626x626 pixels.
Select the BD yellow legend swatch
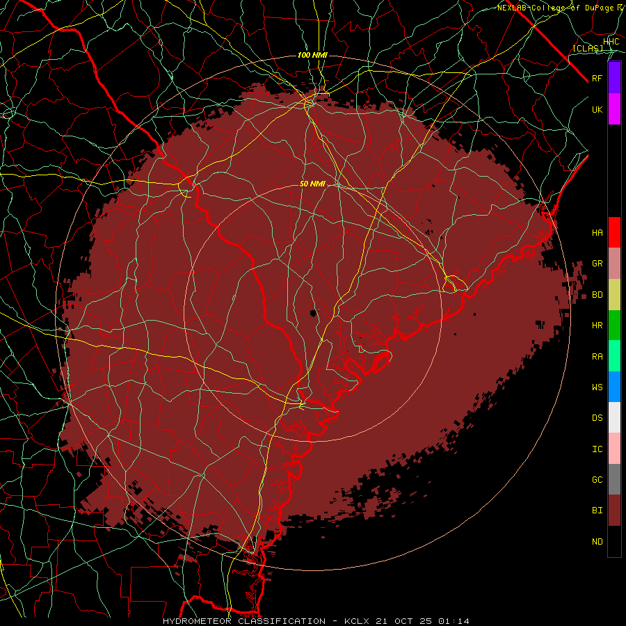click(x=614, y=295)
